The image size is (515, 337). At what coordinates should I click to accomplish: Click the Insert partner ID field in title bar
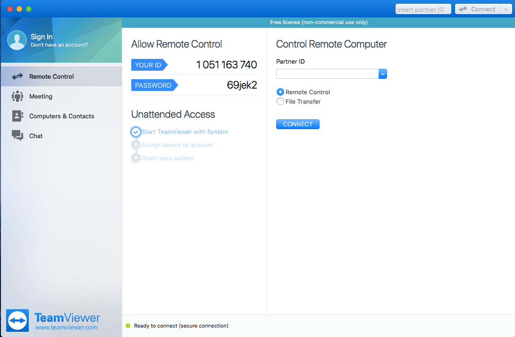[x=423, y=9]
